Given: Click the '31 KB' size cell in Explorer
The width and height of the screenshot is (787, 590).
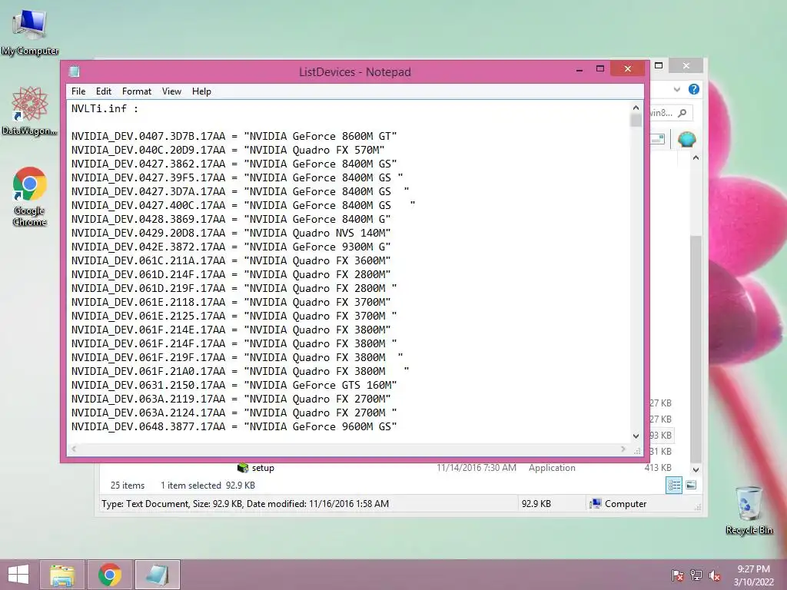Looking at the screenshot, I should click(662, 452).
